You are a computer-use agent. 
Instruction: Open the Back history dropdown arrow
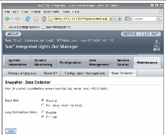pyautogui.click(x=12, y=19)
